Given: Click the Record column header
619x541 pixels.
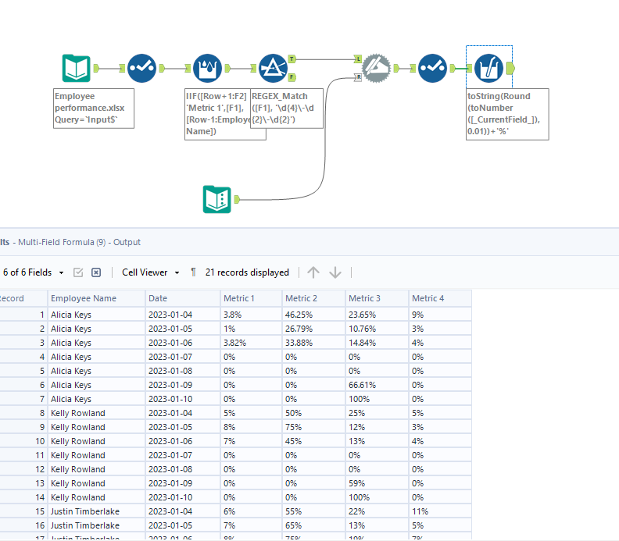Looking at the screenshot, I should [23, 298].
